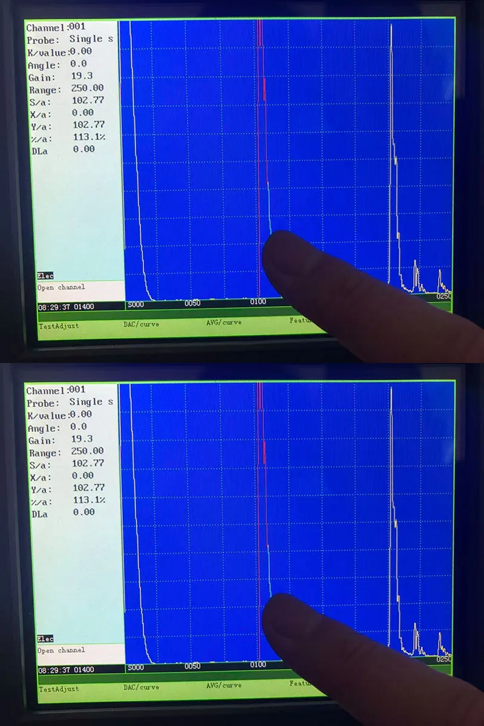484x726 pixels.
Task: Click 08:29:37 01400 clock bar in upper photo
Action: (66, 307)
